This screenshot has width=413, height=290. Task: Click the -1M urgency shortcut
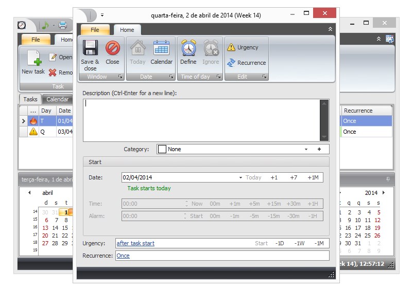[319, 243]
